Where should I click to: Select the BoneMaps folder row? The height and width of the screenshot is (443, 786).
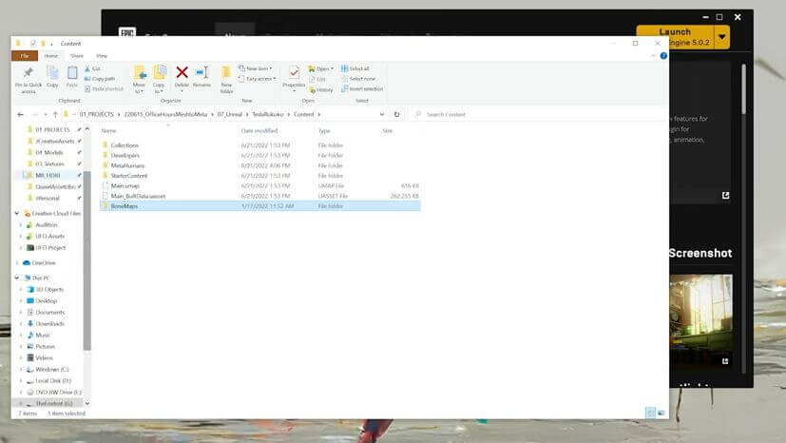tap(259, 206)
